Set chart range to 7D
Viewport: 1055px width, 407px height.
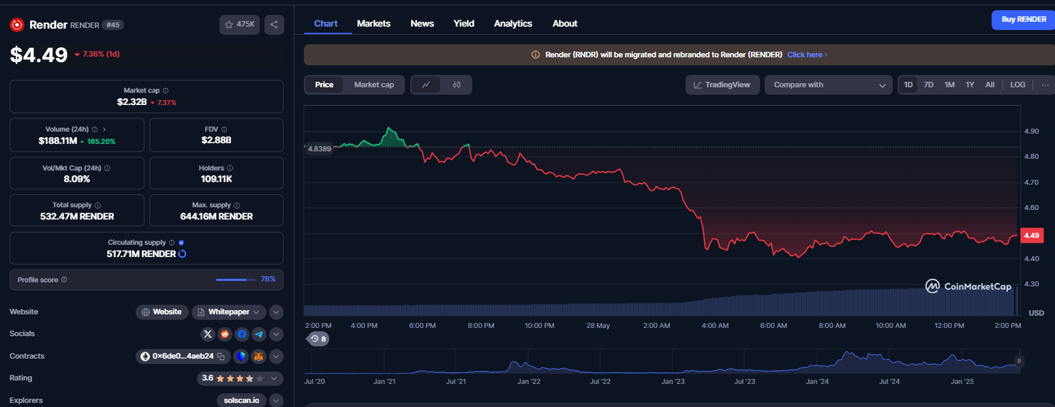[x=928, y=85]
